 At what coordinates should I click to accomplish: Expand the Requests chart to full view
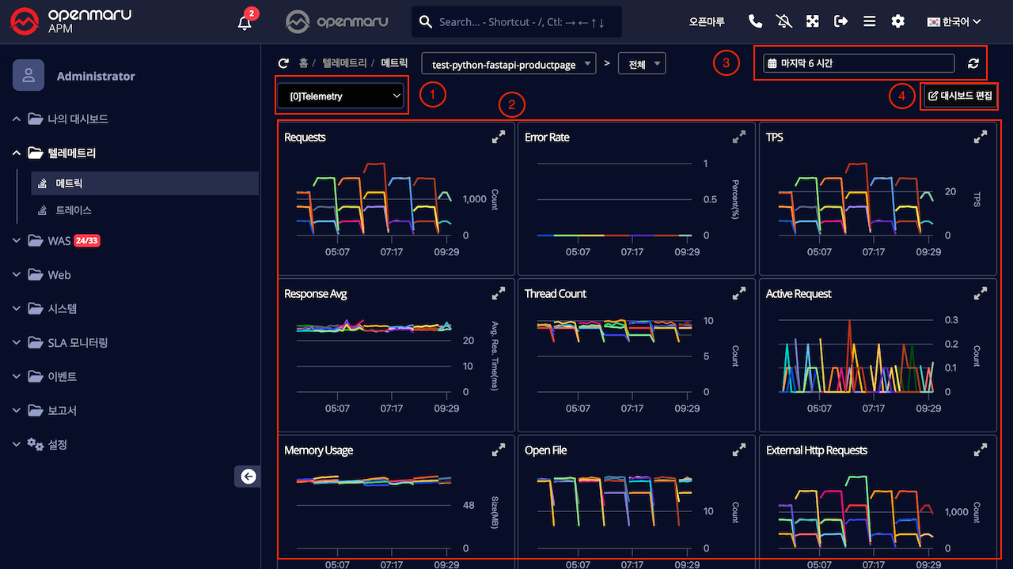[498, 138]
